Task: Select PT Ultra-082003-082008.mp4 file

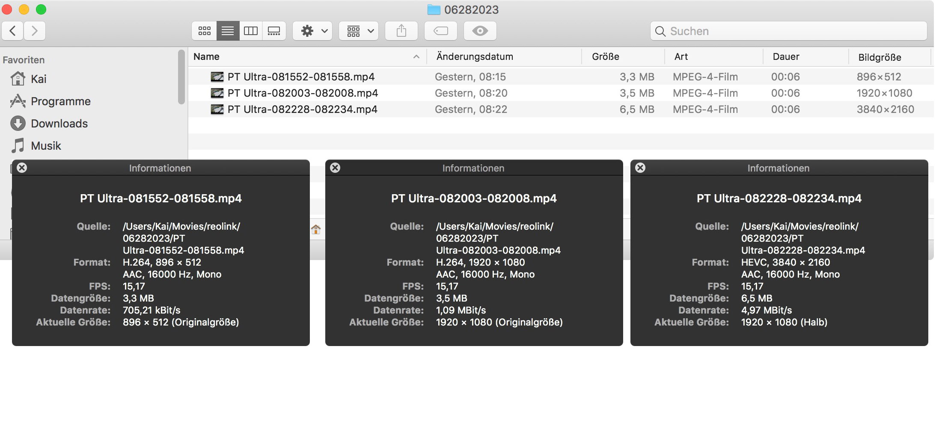Action: (x=303, y=93)
